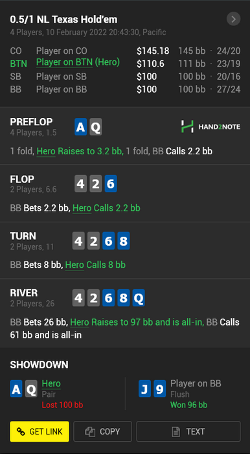The height and width of the screenshot is (454, 250).
Task: Click the blue 6 card on the flop
Action: click(x=111, y=184)
